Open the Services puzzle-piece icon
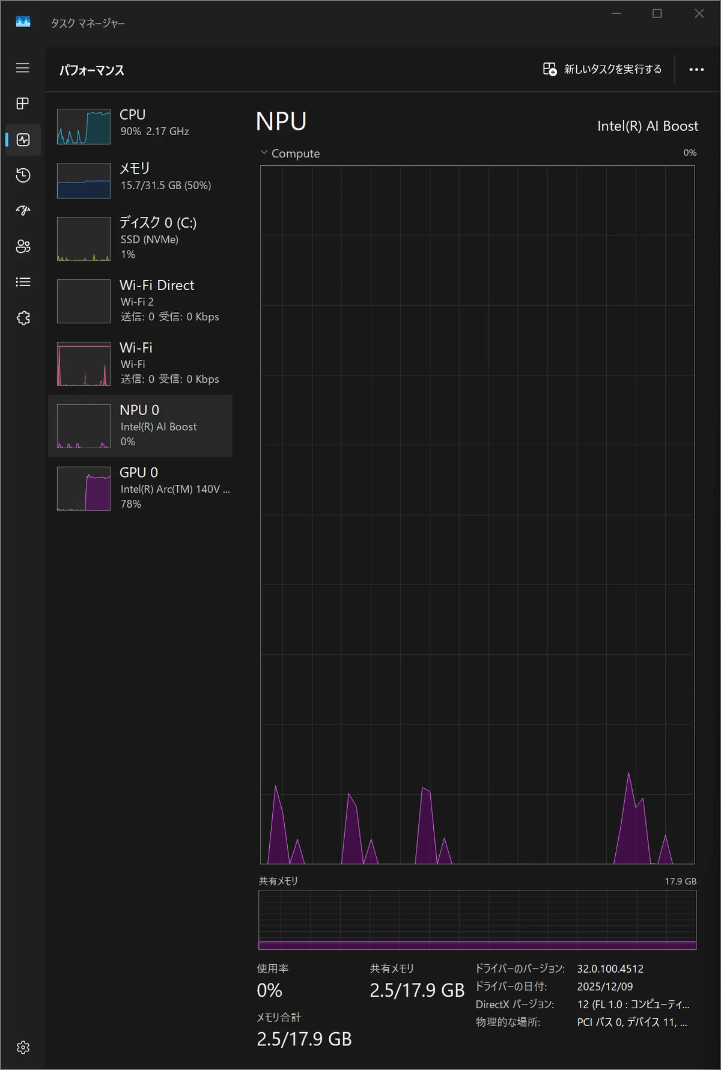 coord(23,318)
